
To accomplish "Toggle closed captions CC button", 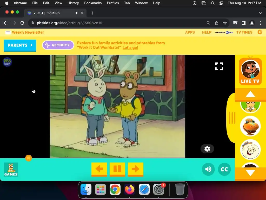I will (224, 169).
